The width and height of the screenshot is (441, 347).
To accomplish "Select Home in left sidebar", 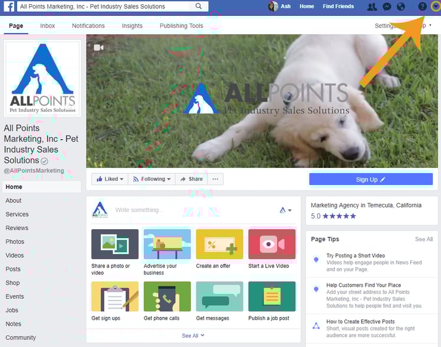I will 42,187.
